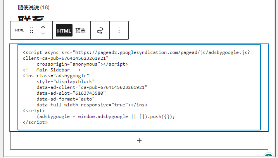Switch to the 预览 preview tab
Image resolution: width=278 pixels, height=158 pixels.
80,31
